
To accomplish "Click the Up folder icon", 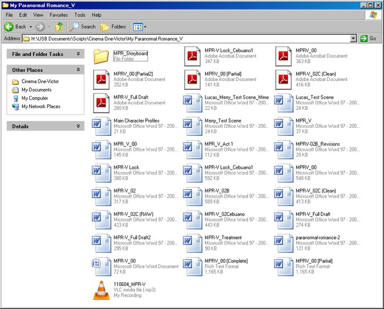I will [60, 27].
